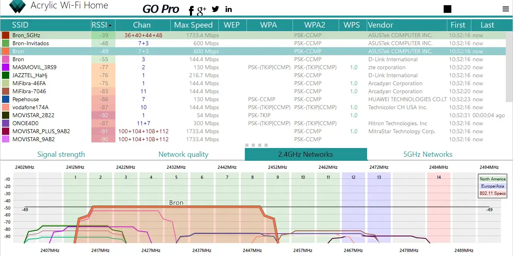Click the black stop square icon
Image resolution: width=513 pixels, height=256 pixels.
pyautogui.click(x=448, y=9)
